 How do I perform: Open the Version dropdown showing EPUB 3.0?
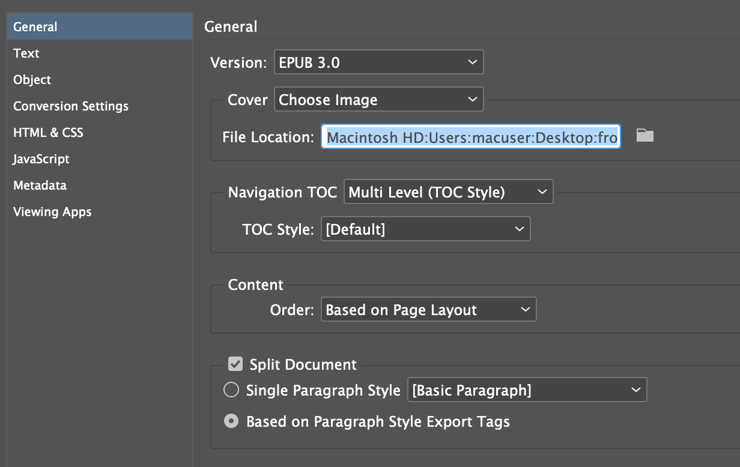379,62
